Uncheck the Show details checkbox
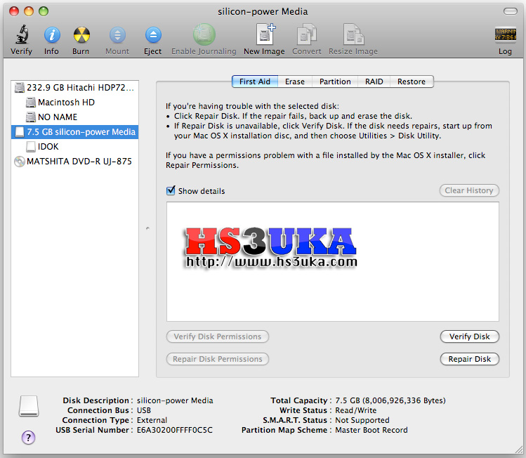The image size is (526, 458). pyautogui.click(x=171, y=190)
